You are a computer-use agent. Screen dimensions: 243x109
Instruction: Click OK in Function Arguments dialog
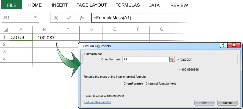pos(204,103)
